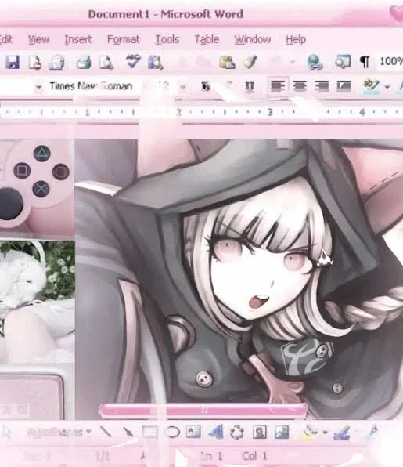403x467 pixels.
Task: Toggle Justify alignment
Action: pos(344,86)
